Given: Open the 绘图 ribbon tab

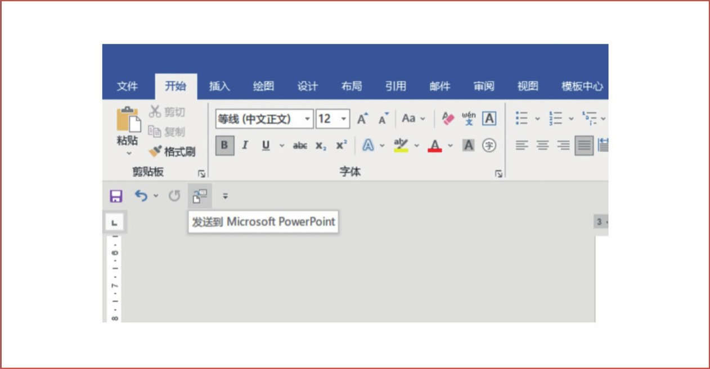Looking at the screenshot, I should coord(263,86).
